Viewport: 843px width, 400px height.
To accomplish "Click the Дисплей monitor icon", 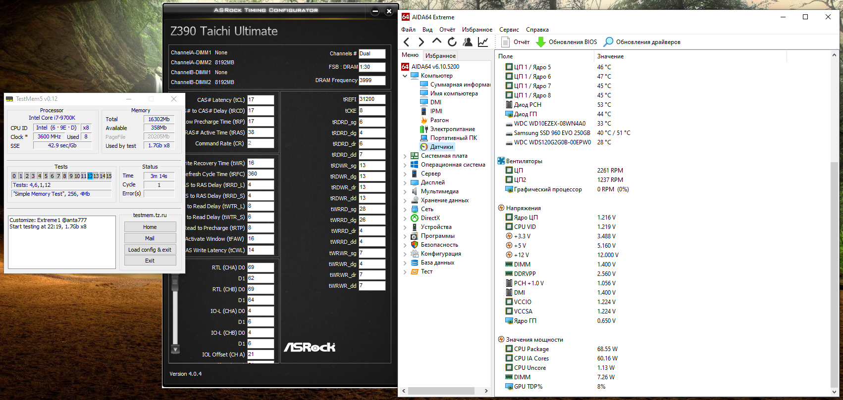I will click(x=415, y=182).
